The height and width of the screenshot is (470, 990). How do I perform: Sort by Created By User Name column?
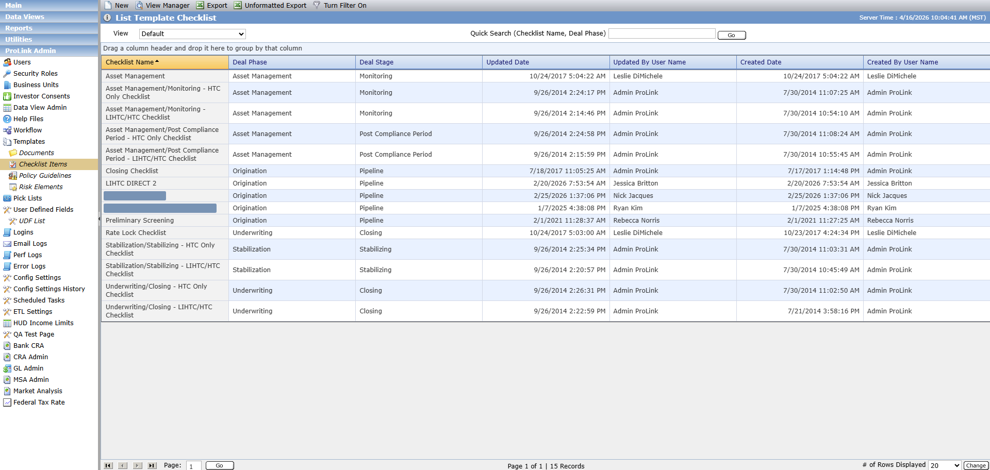(927, 62)
